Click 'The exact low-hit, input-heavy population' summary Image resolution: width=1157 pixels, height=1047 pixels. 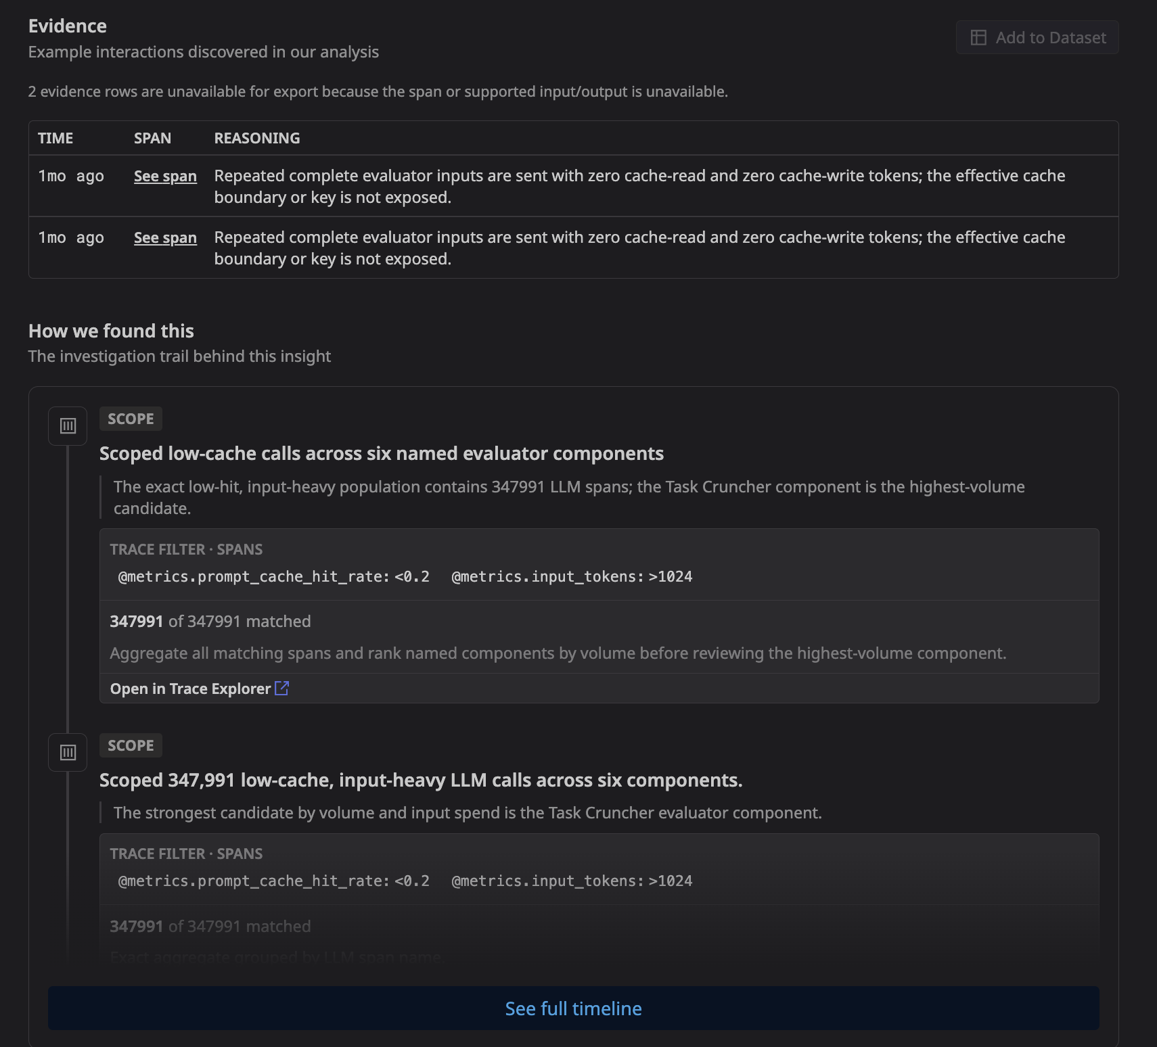click(x=569, y=497)
